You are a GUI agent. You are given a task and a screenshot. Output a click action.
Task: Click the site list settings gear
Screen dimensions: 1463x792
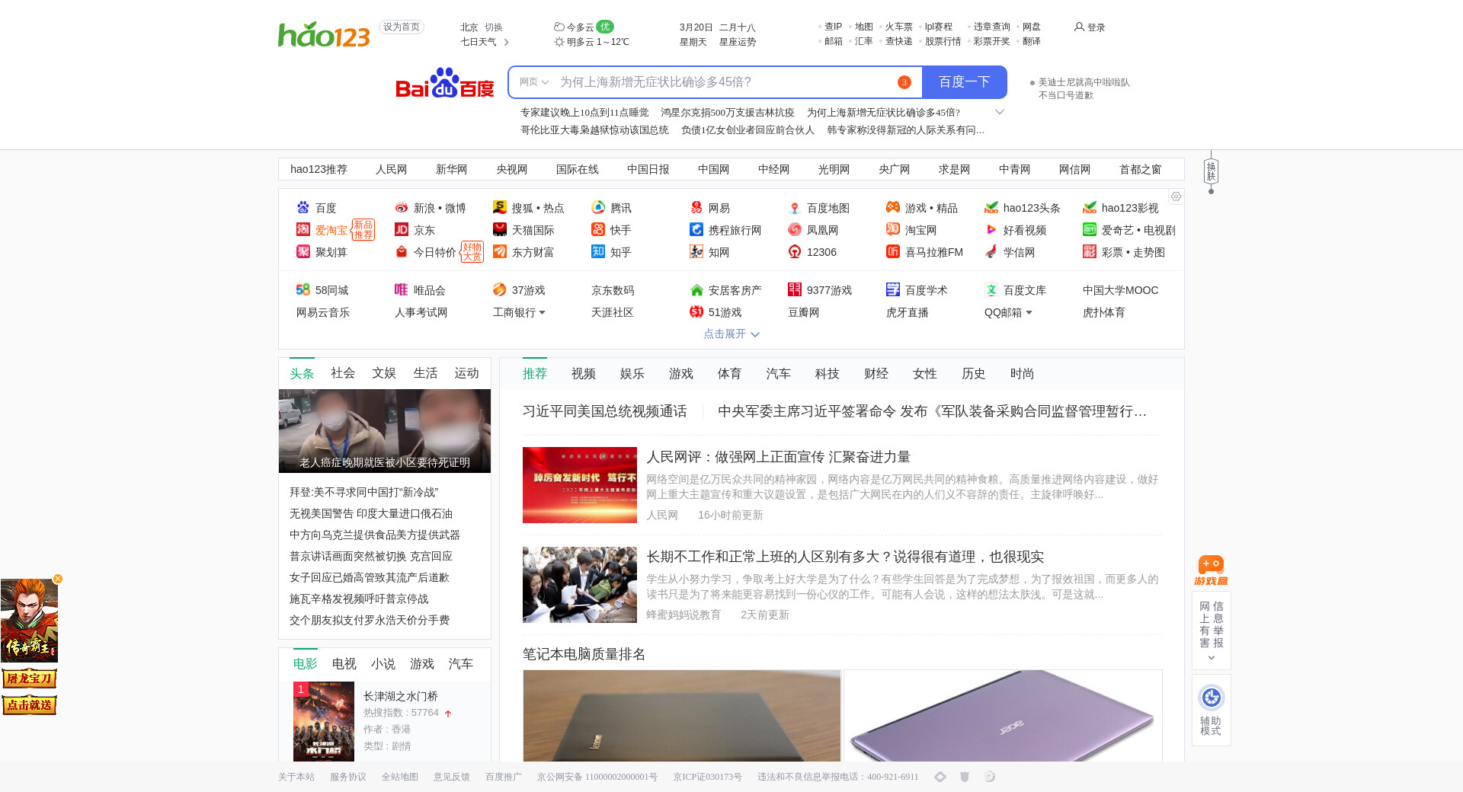point(1176,196)
